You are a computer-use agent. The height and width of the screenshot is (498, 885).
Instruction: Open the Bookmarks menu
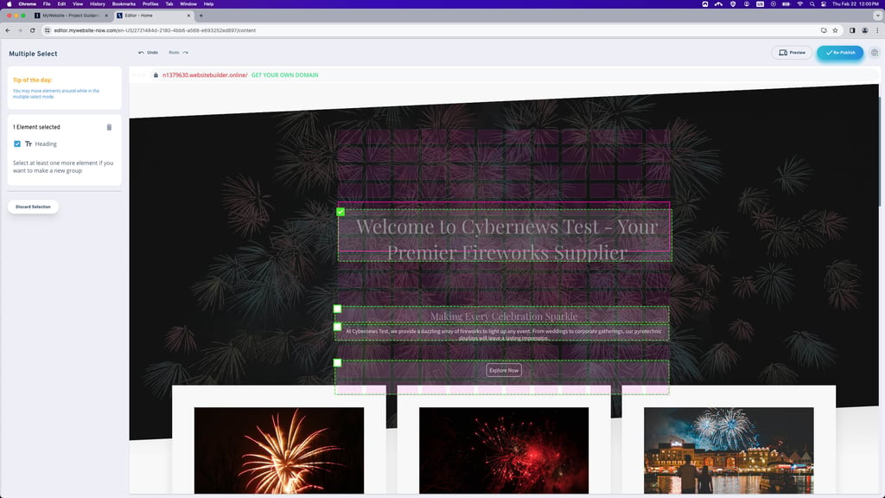124,4
